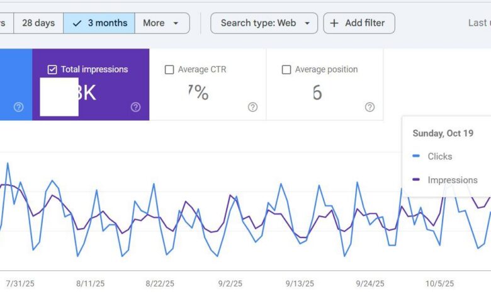Screen dimensions: 491x296
Task: Expand the More date range dropdown
Action: click(162, 23)
